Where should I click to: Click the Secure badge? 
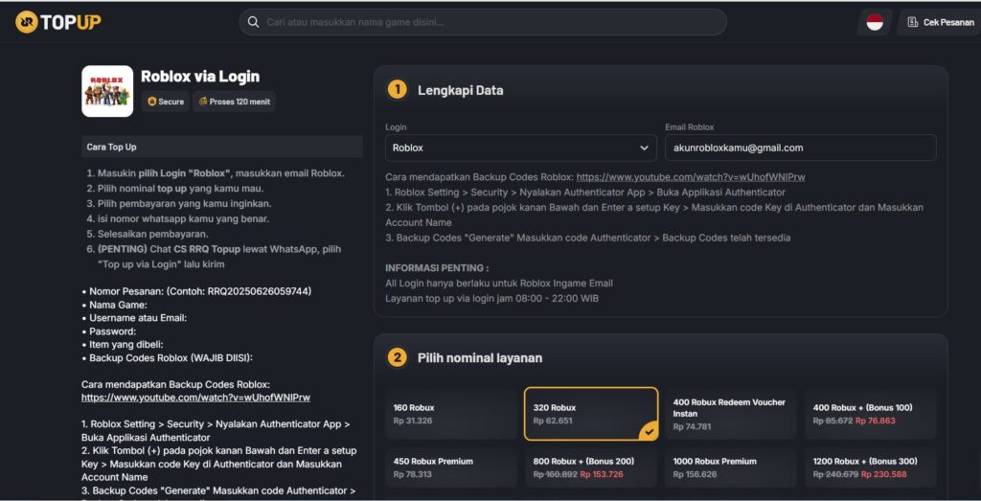point(165,102)
